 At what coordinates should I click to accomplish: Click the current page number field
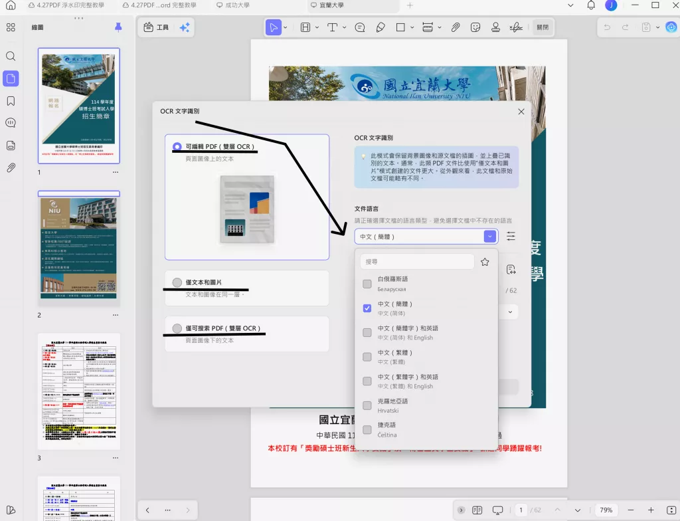[x=521, y=510]
